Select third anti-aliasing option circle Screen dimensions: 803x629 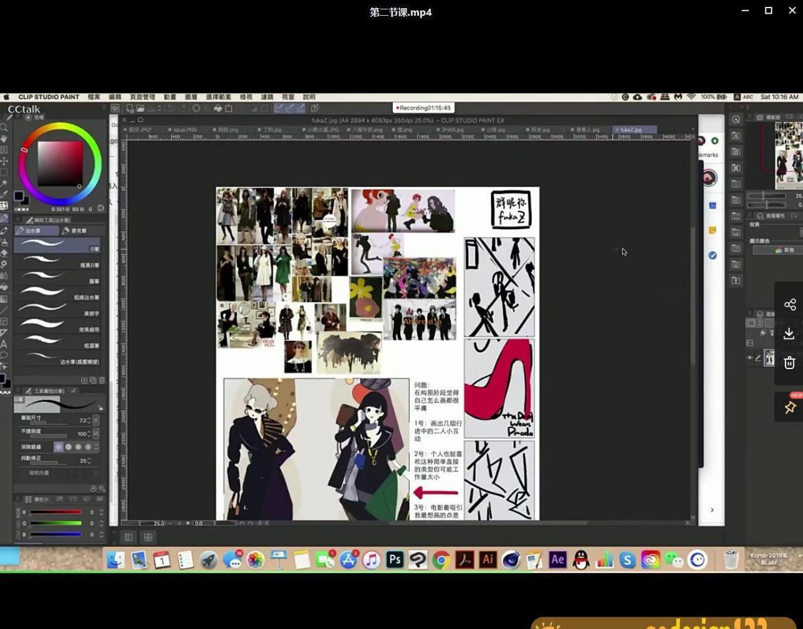78,447
